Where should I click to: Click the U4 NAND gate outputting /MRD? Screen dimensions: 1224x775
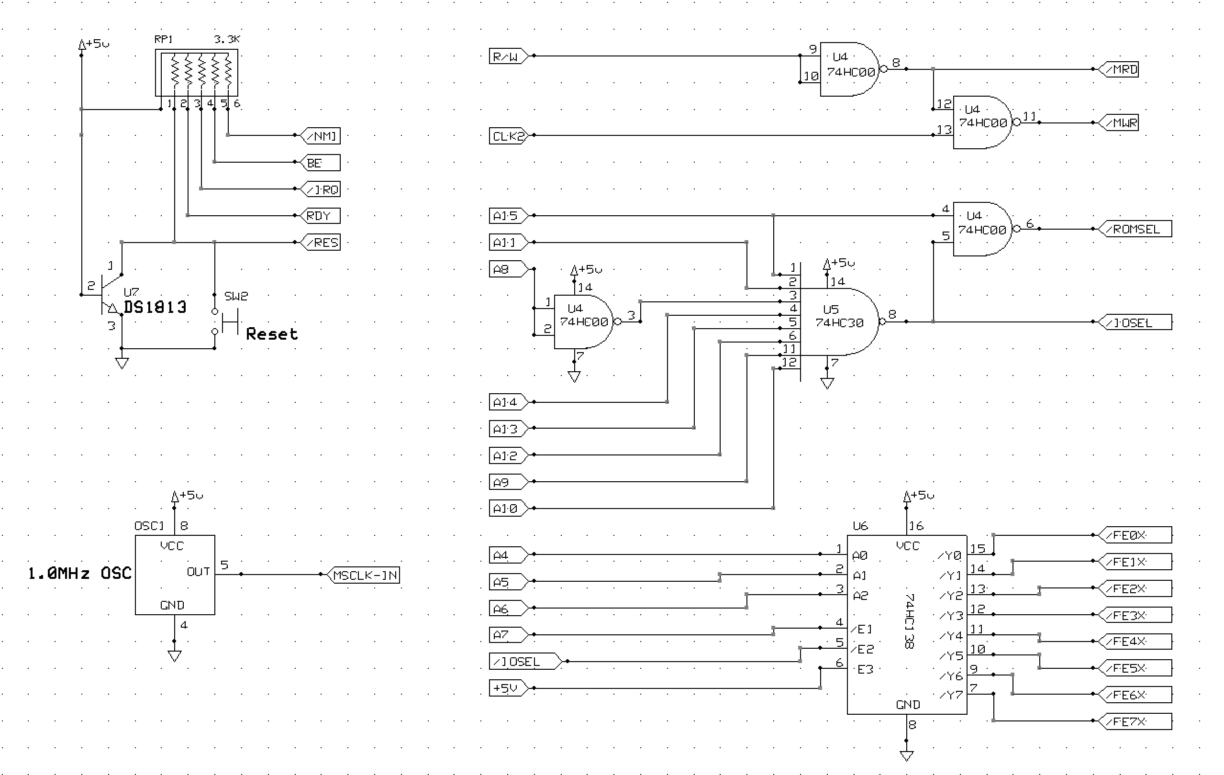coord(849,69)
